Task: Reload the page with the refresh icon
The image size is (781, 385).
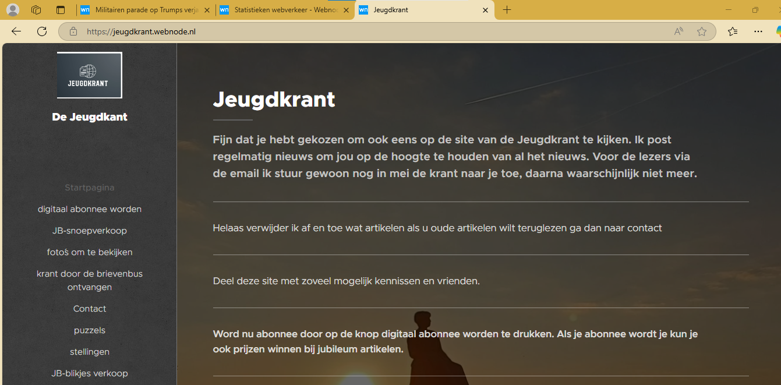Action: coord(42,31)
